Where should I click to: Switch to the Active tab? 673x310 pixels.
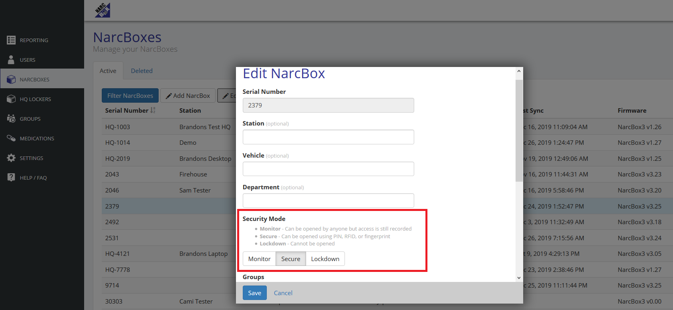click(108, 71)
